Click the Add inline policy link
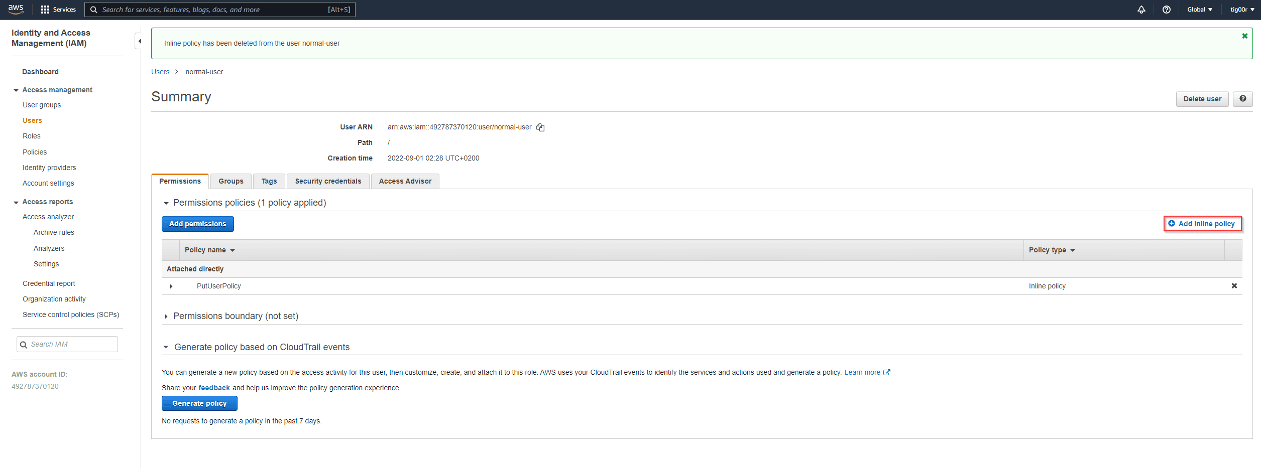Screen dimensions: 1261x468 [x=1202, y=224]
